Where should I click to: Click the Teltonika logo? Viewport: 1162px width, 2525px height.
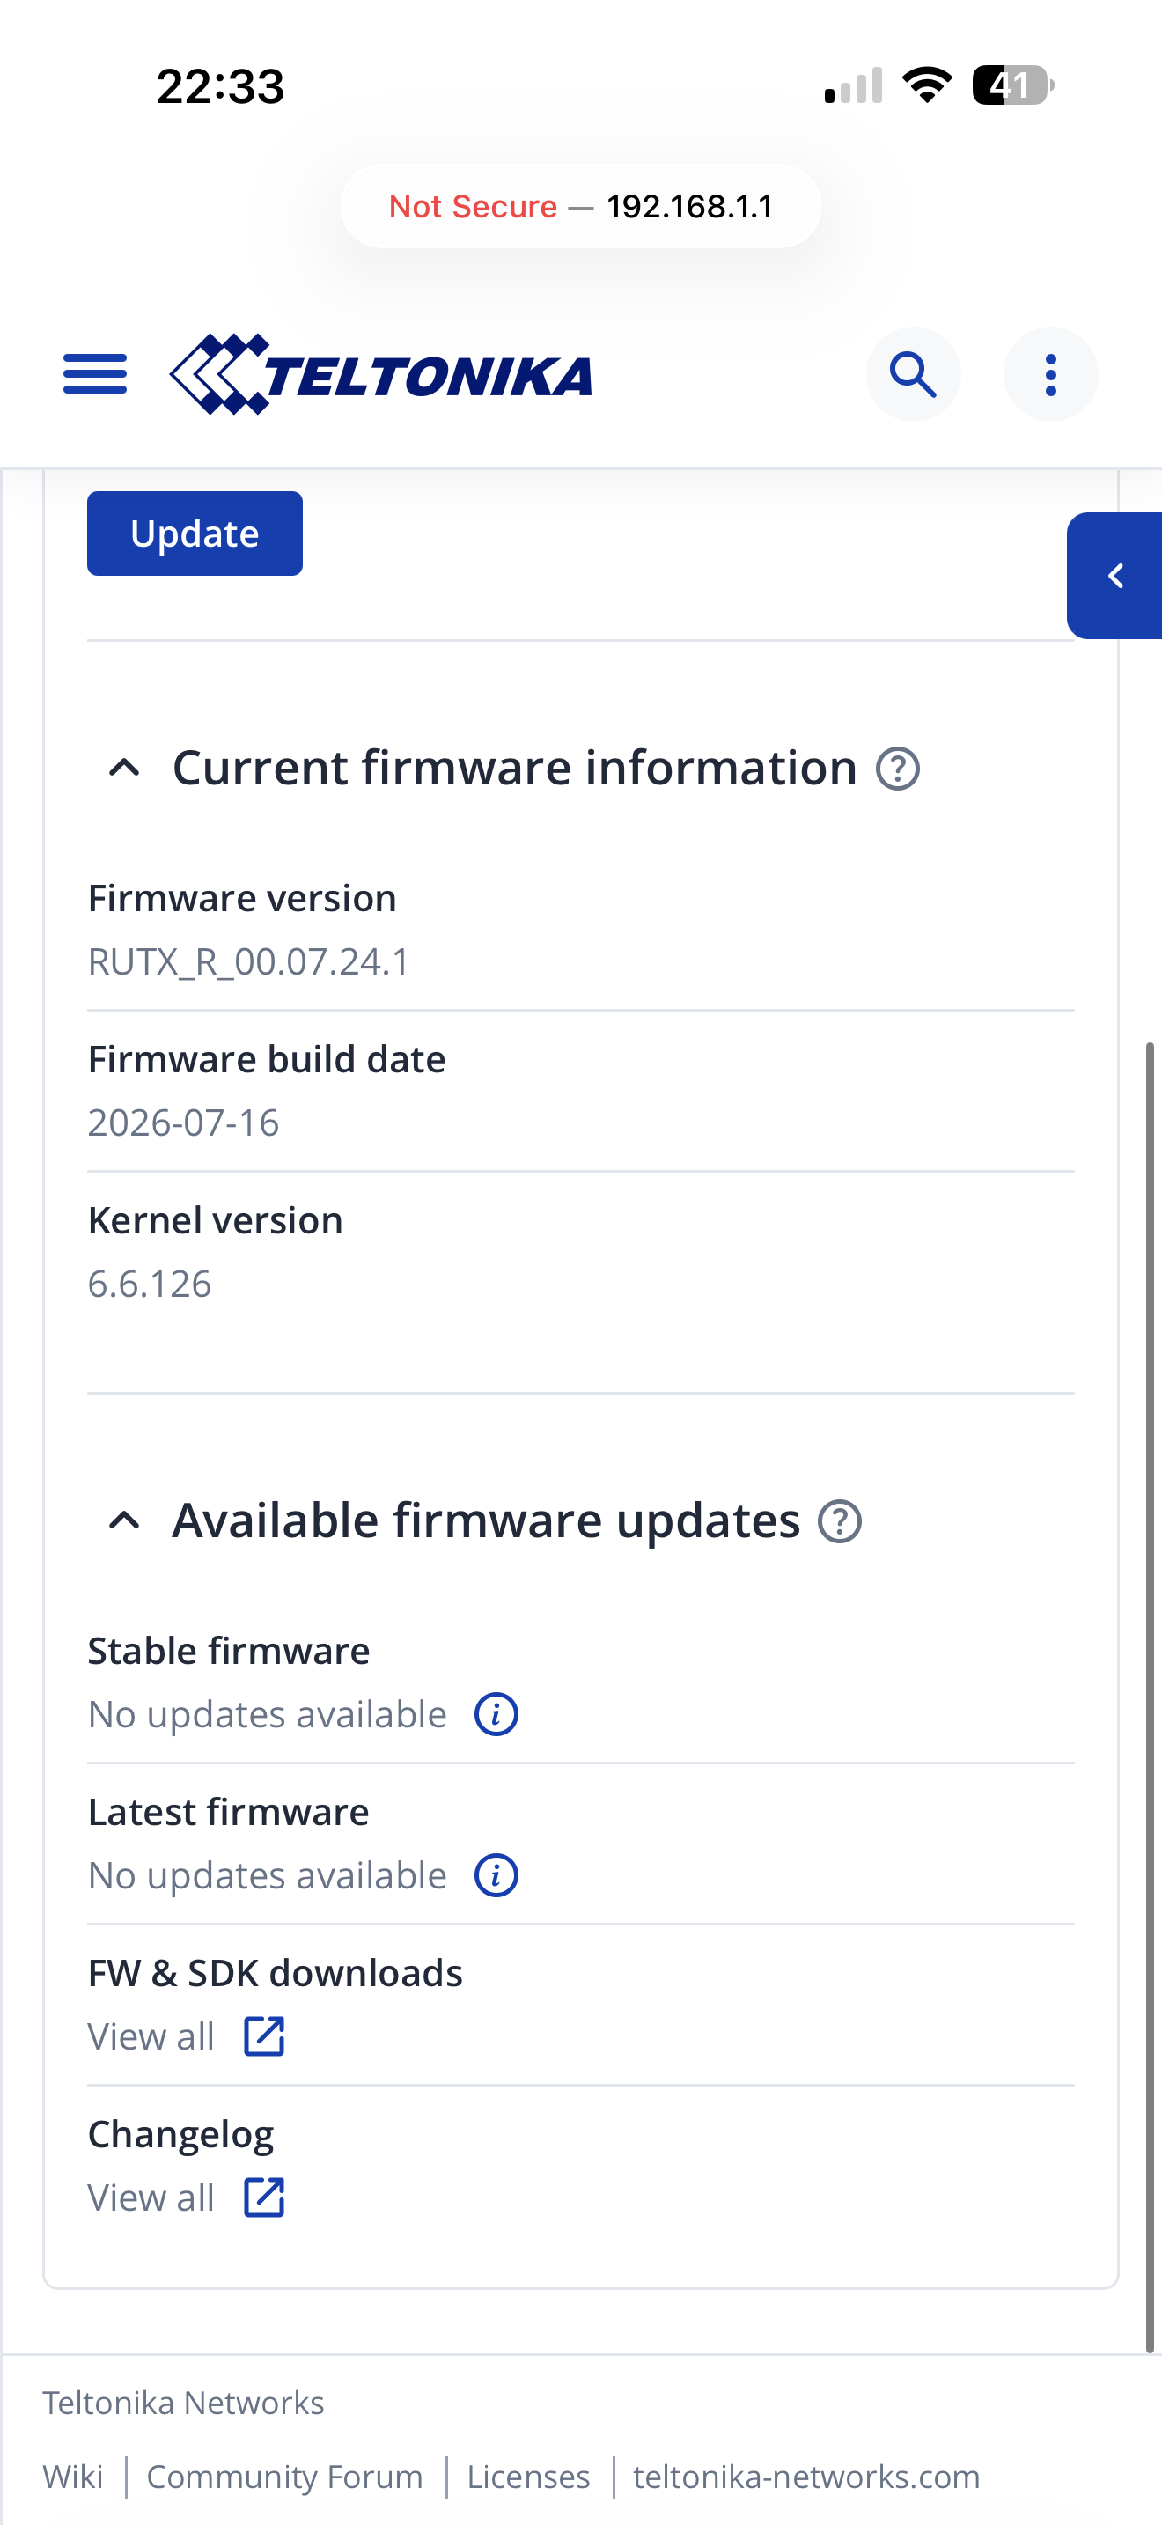[x=380, y=374]
